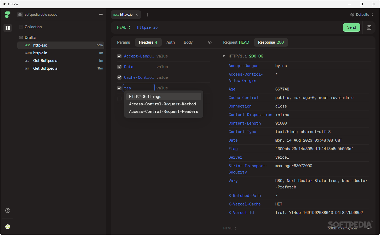
Task: Click the Age value 667748
Action: click(x=282, y=89)
